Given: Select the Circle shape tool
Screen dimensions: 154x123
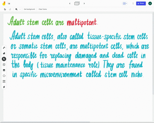Looking at the screenshot, I should coord(4,76).
